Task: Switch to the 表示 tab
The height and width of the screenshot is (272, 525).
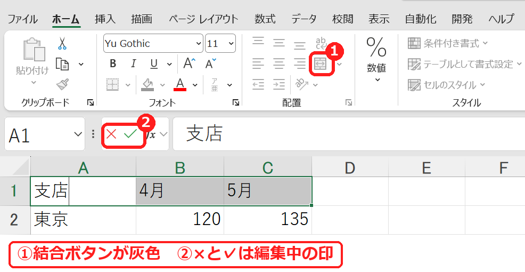Action: [379, 19]
